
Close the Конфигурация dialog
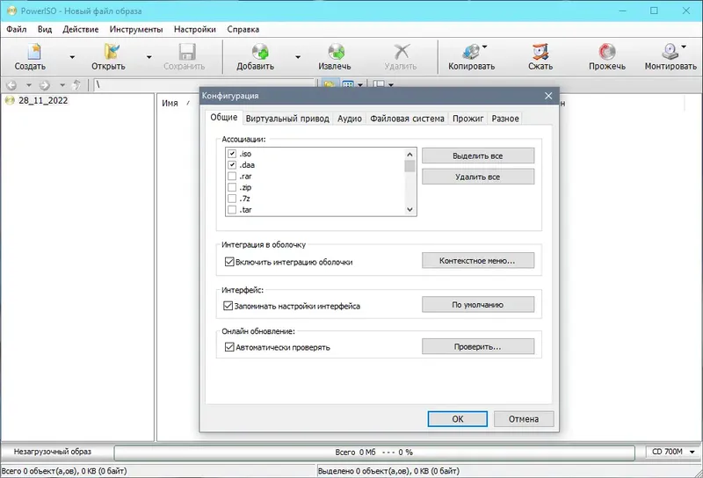pos(548,96)
